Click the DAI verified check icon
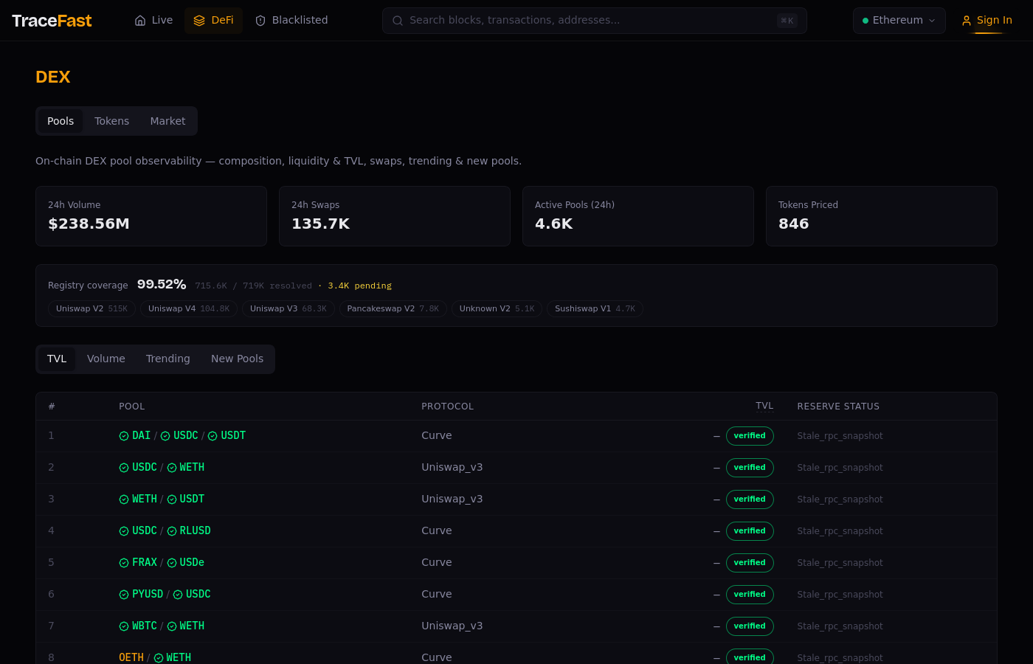The image size is (1033, 664). 124,436
